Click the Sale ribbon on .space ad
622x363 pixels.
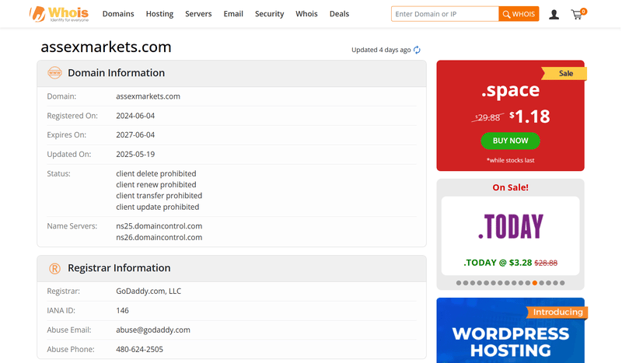pos(565,73)
